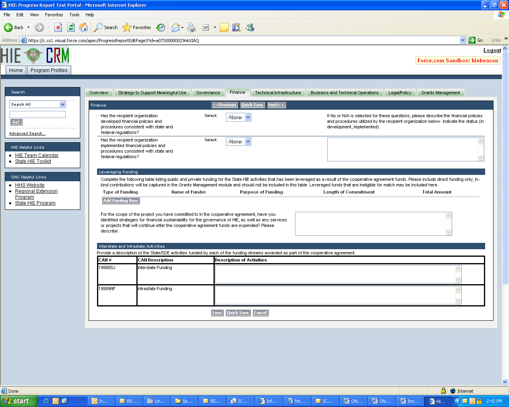This screenshot has width=509, height=407.
Task: Click the browser Back arrow icon
Action: tap(8, 27)
